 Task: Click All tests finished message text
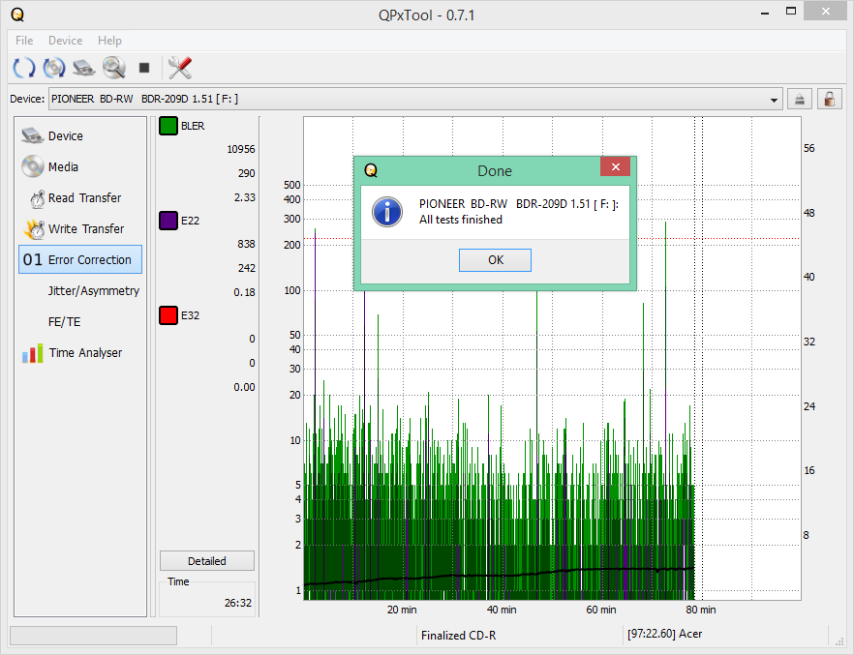pyautogui.click(x=461, y=220)
